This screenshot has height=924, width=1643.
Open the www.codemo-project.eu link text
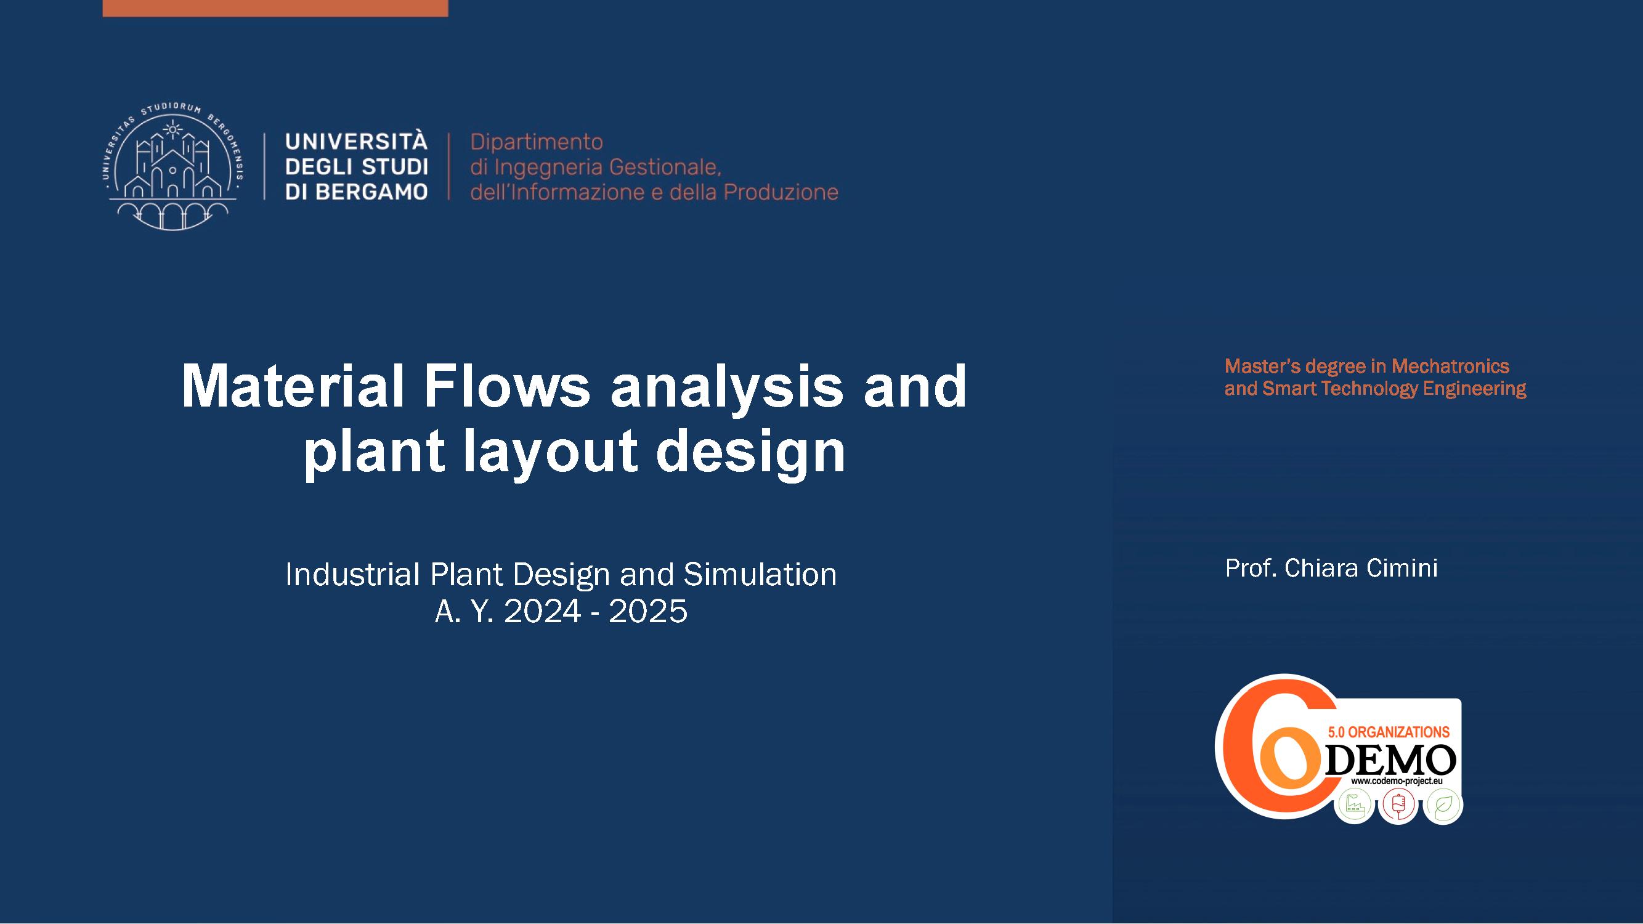coord(1397,780)
